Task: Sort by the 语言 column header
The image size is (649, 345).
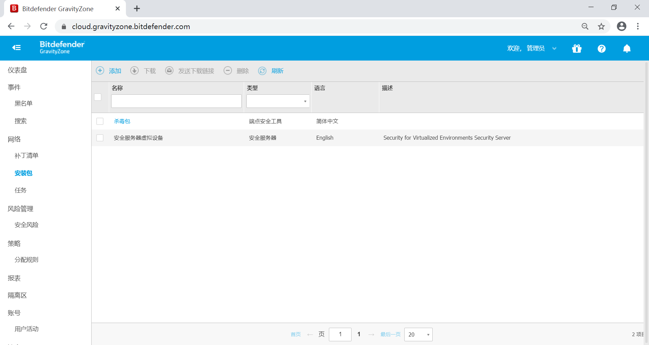Action: (320, 88)
